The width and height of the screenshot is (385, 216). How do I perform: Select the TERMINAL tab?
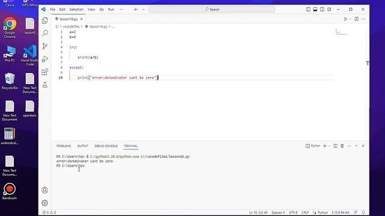[x=131, y=146]
